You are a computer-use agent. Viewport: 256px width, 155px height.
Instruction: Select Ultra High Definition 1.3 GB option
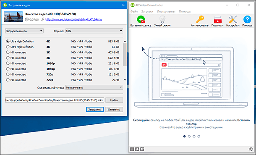8,47
